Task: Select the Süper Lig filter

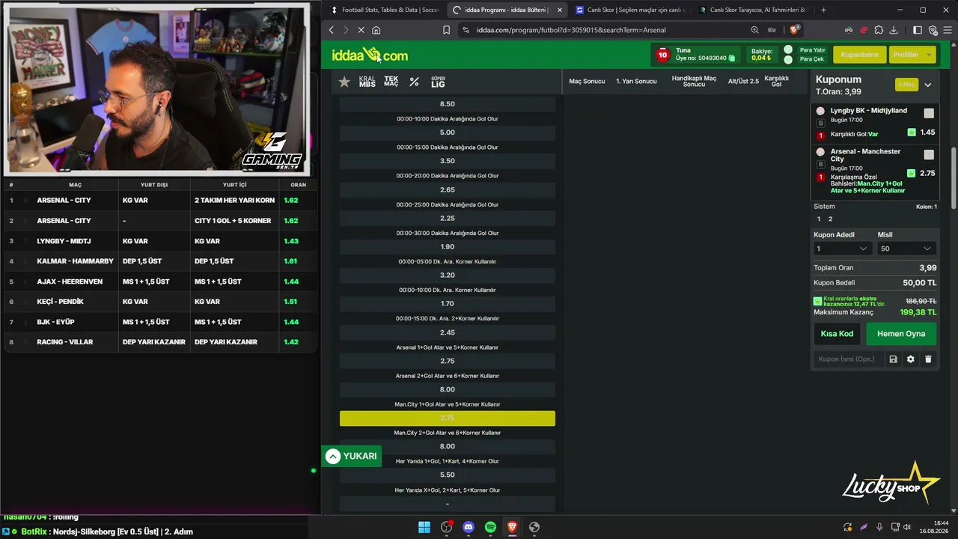Action: (438, 82)
